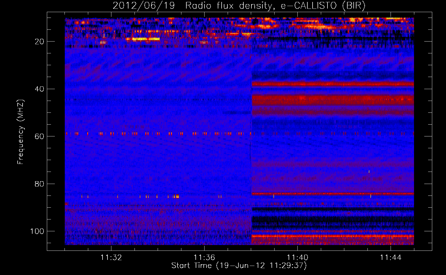Click the plot title '2012/06/19 Radio flux density, e-CALLISTO (BIR)'
446x275 pixels.
pyautogui.click(x=239, y=5)
